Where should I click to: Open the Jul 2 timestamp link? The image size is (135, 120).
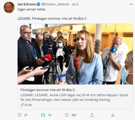[x=75, y=4]
